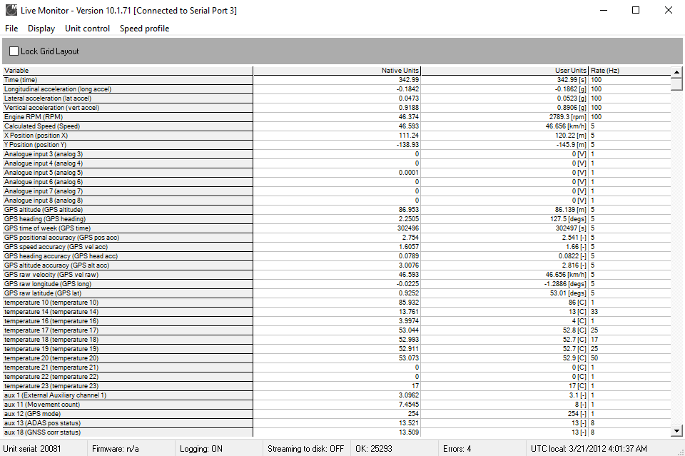Viewport: 685px width, 456px height.
Task: Select the GPS altitude variable row
Action: (127, 210)
